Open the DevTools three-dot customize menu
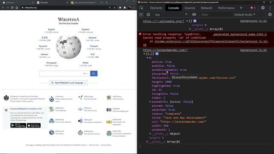The image size is (274, 154). [270, 8]
